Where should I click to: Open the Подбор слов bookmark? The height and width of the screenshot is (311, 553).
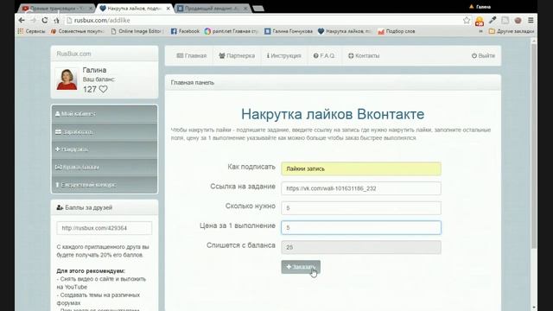(x=397, y=31)
